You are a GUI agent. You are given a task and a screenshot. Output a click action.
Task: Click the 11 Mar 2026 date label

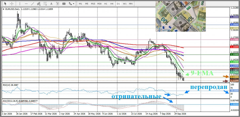[x=51, y=114]
